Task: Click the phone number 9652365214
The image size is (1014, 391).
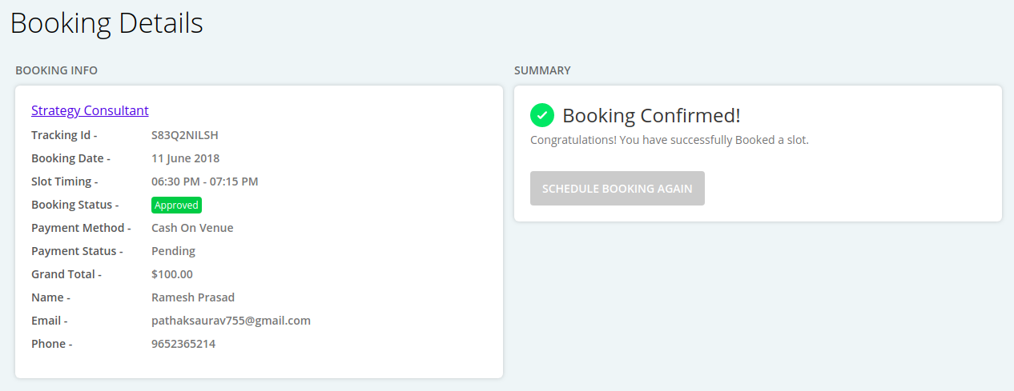Action: [x=183, y=344]
